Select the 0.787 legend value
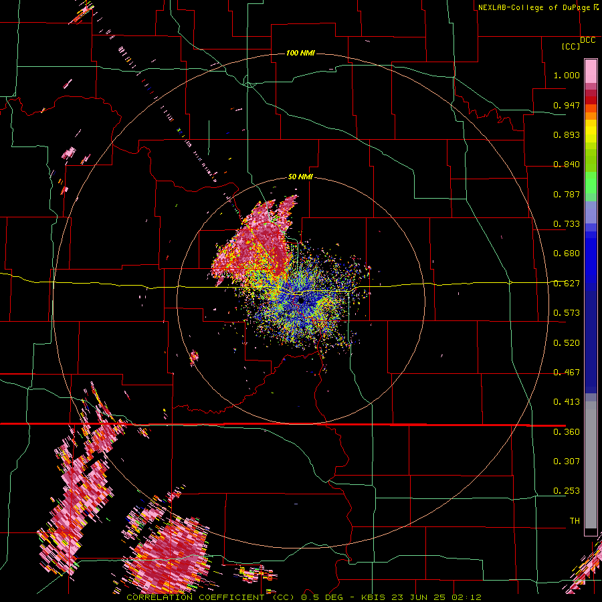Viewport: 602px width, 602px height. (567, 194)
